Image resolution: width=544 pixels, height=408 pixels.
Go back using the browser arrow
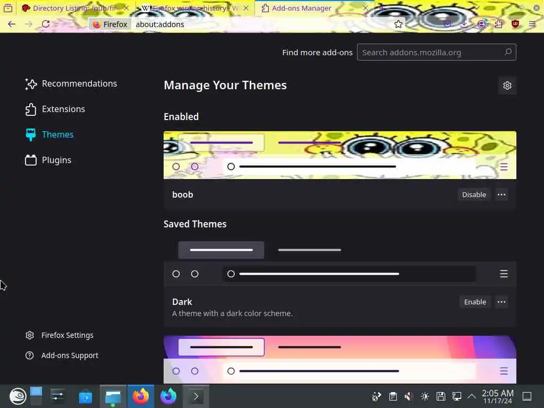[x=12, y=24]
